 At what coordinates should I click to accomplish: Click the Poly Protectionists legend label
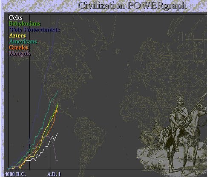35,30
